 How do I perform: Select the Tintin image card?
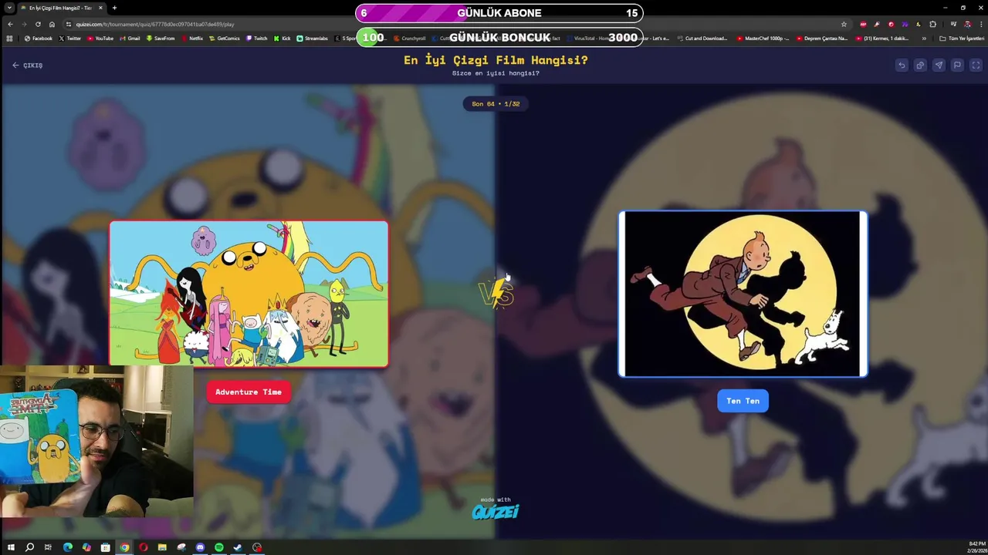tap(743, 294)
